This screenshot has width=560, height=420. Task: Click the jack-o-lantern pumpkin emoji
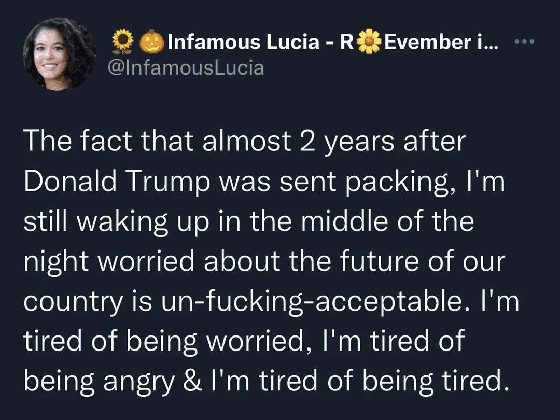coord(151,41)
